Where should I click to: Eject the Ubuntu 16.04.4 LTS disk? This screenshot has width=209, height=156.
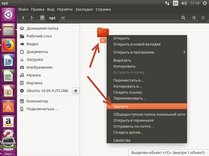[76, 91]
